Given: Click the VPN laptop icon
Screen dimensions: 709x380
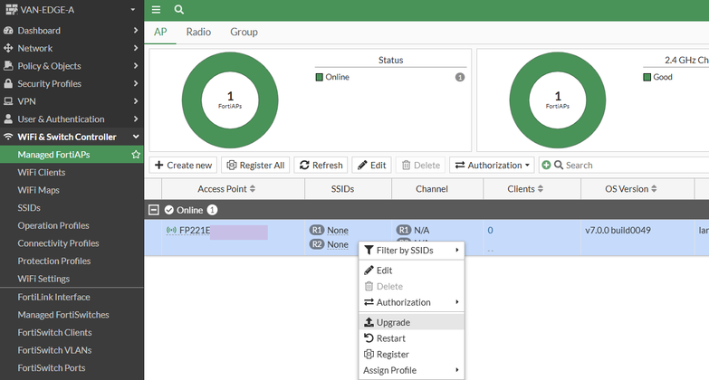Looking at the screenshot, I should click(8, 101).
